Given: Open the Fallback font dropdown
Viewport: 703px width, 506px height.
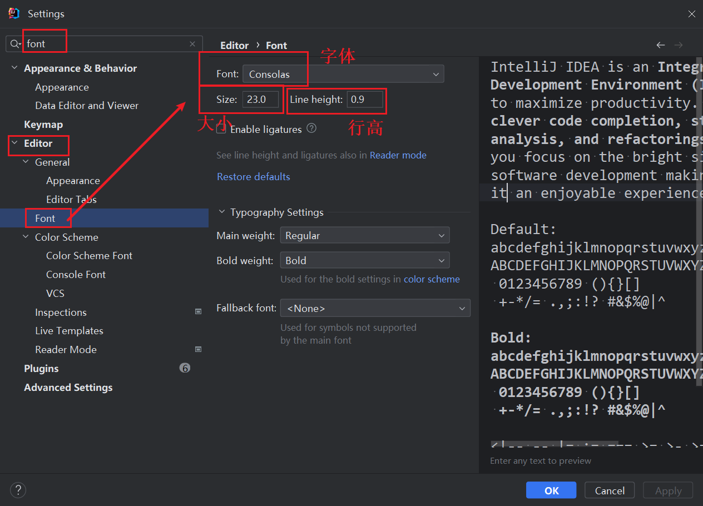Looking at the screenshot, I should coord(375,308).
